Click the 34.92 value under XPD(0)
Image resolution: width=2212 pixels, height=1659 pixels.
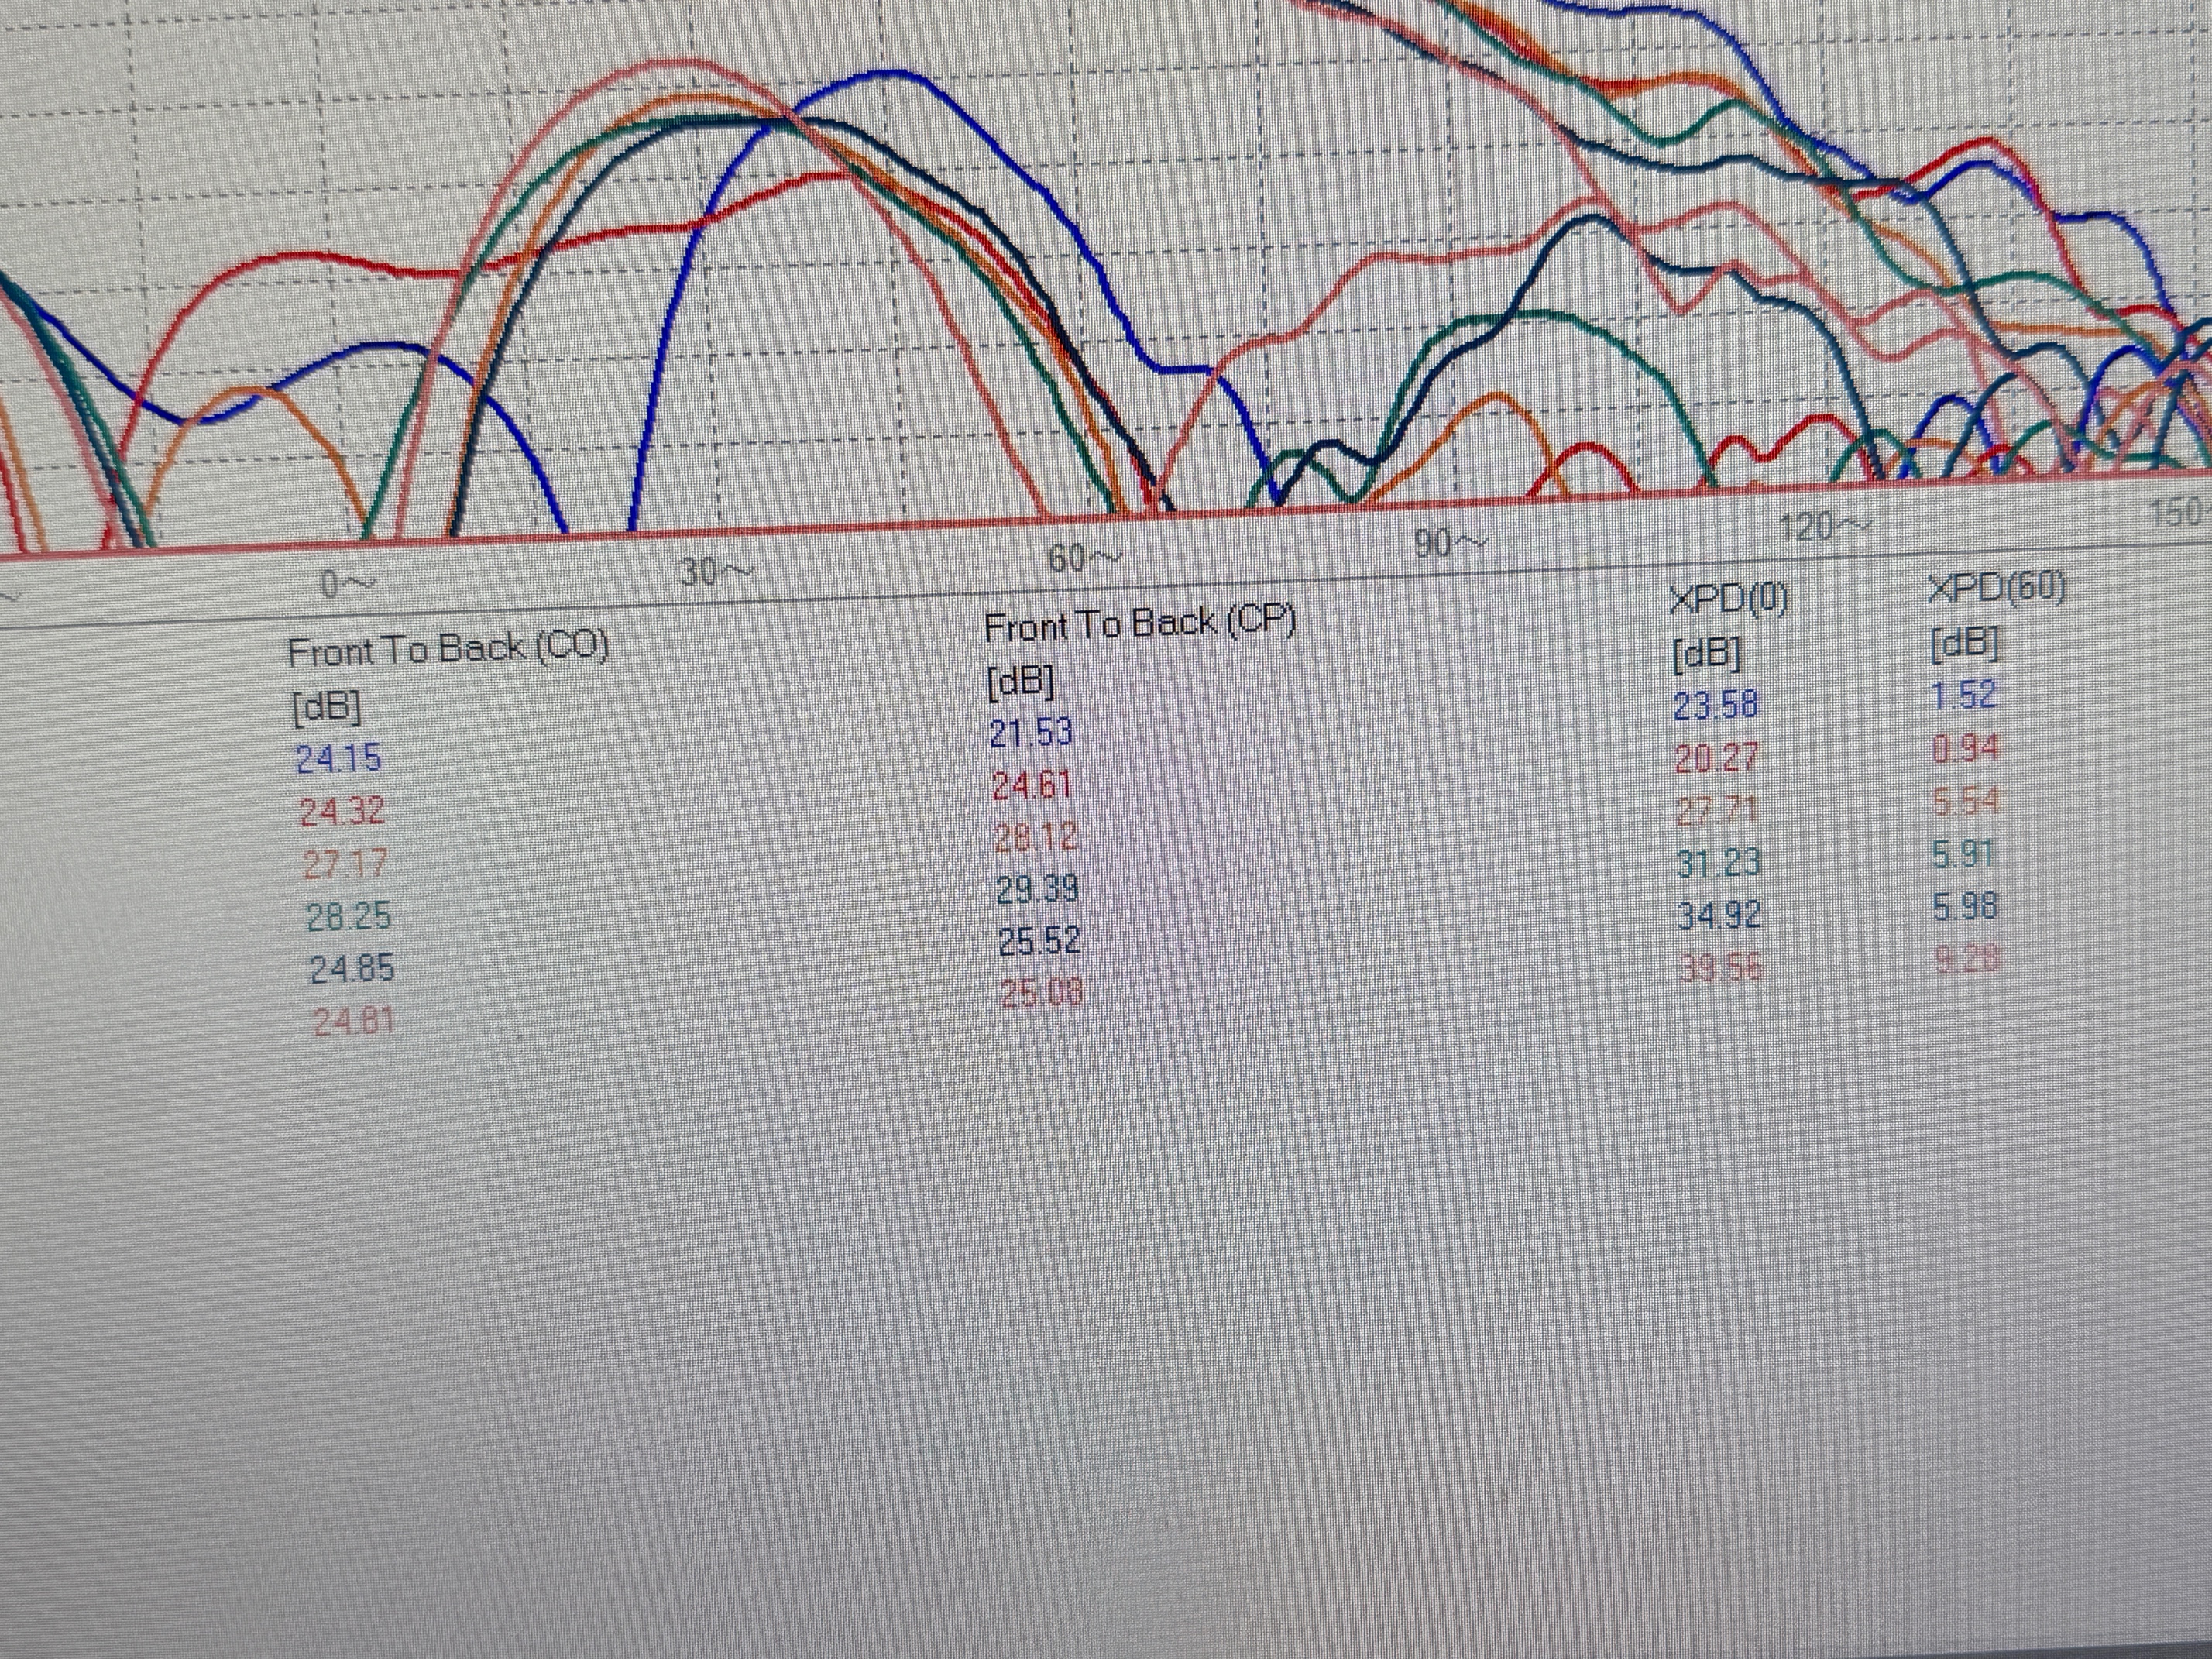(x=1720, y=915)
